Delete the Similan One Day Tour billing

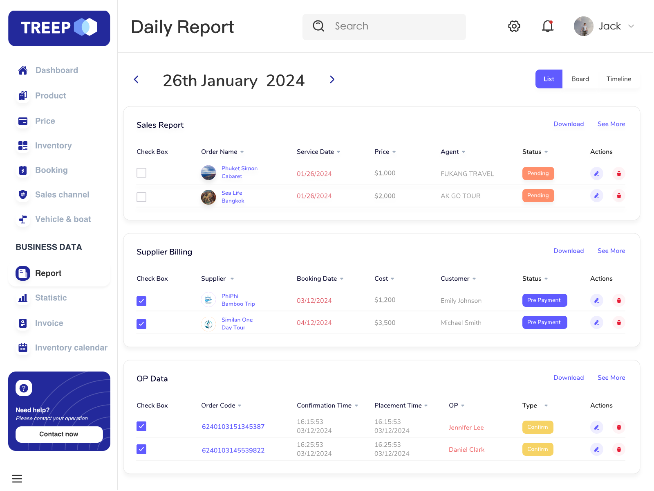(619, 322)
